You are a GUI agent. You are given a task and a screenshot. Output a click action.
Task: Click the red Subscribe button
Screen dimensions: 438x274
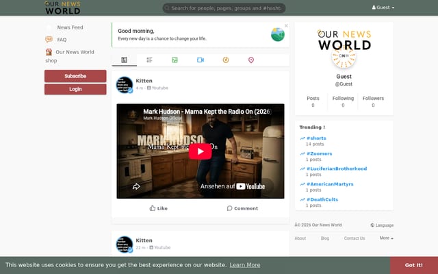coord(75,76)
